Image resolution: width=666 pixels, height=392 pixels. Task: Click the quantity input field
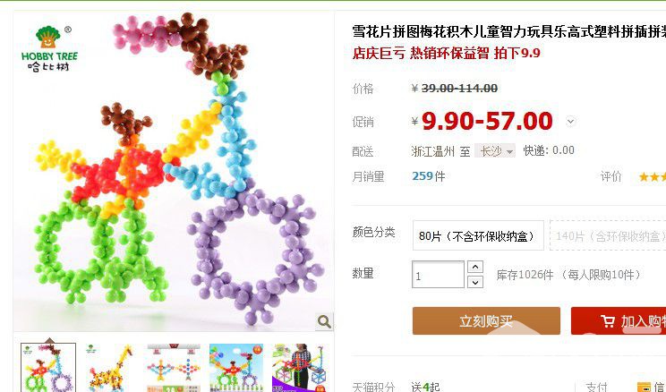tap(438, 275)
